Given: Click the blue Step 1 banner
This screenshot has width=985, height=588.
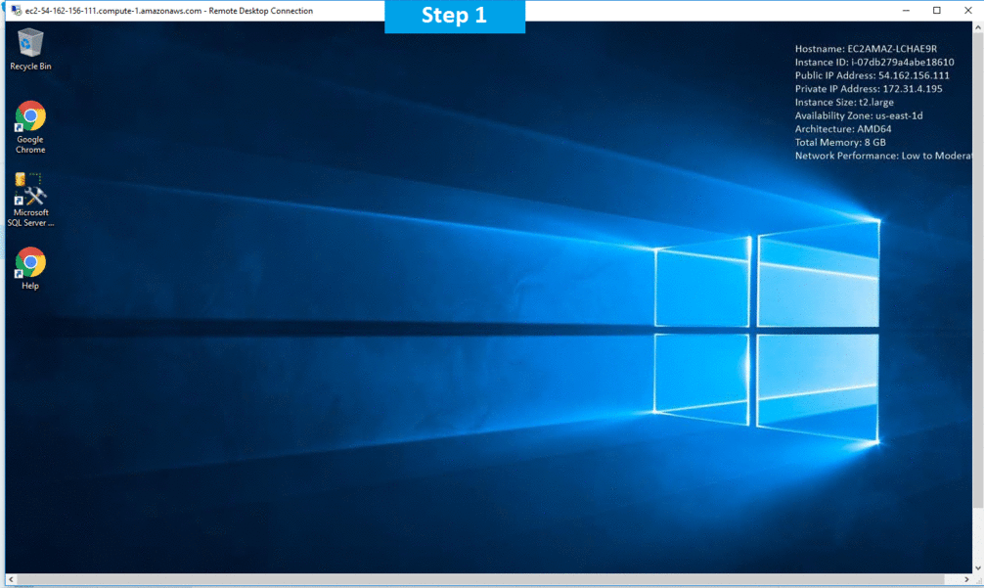Looking at the screenshot, I should point(454,17).
